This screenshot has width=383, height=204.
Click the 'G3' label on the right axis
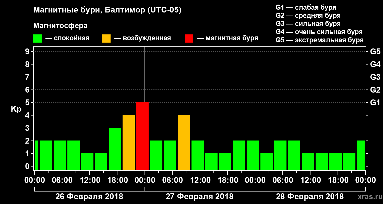point(375,77)
